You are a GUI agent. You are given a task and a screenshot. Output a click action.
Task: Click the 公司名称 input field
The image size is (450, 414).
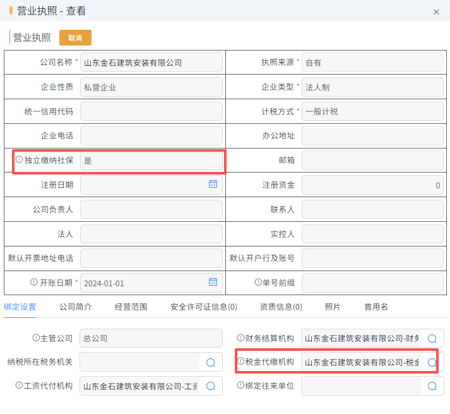[x=151, y=63]
